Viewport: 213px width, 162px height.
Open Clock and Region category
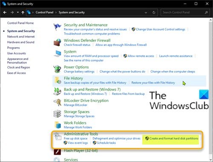pos(19,67)
